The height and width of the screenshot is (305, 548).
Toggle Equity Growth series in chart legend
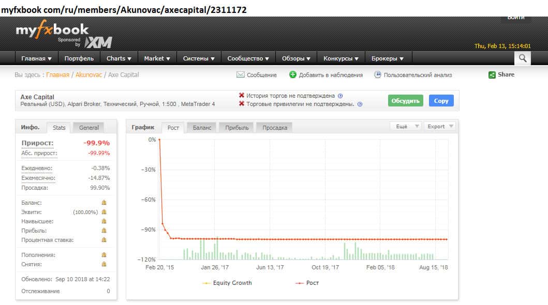click(x=227, y=283)
